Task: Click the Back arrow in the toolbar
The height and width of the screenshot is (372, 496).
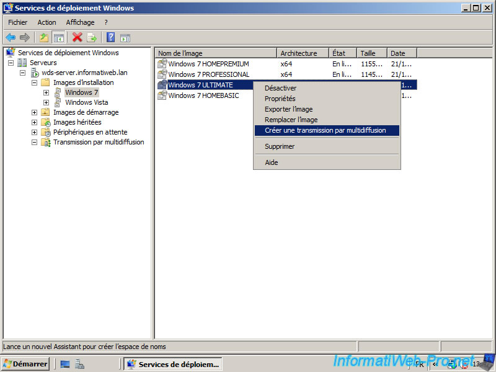Action: pos(11,38)
